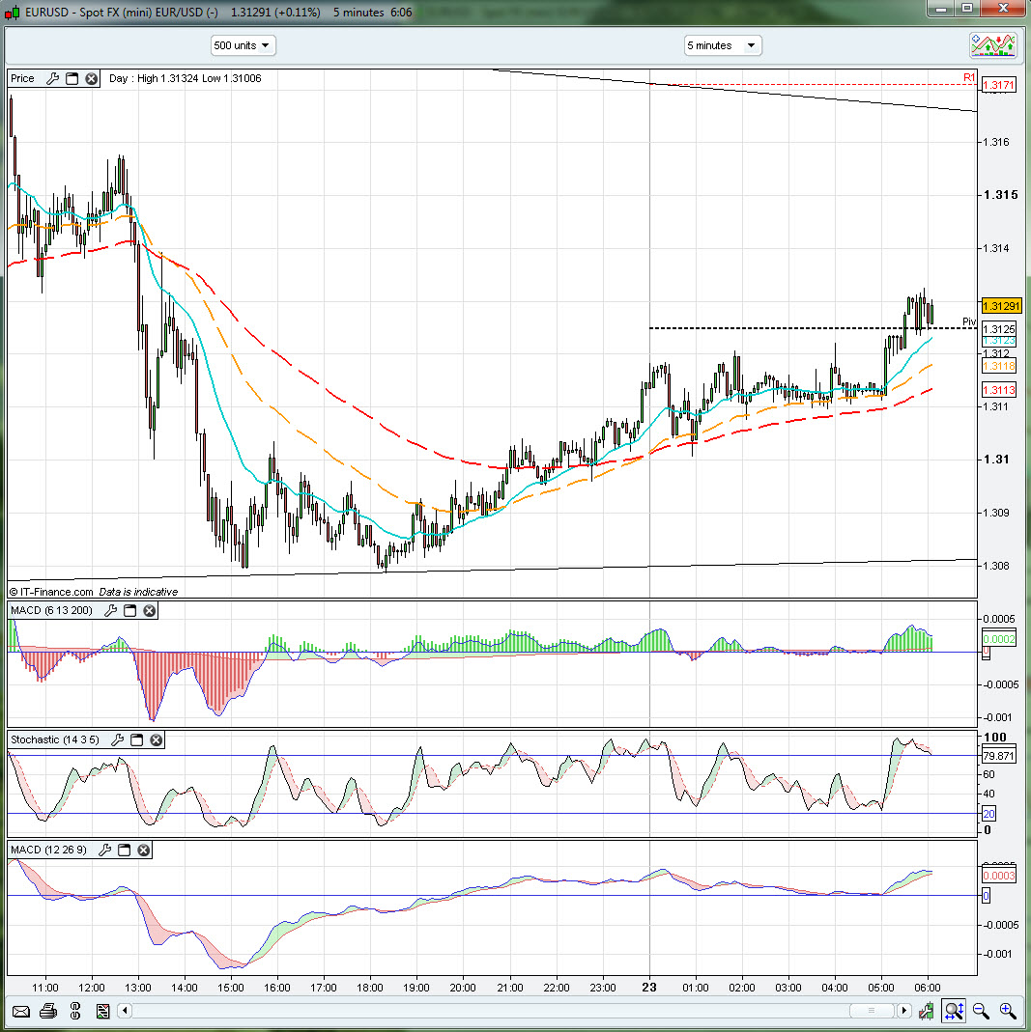Screen dimensions: 1031x1032
Task: Close the MACD (6 13 200) indicator panel
Action: 150,611
